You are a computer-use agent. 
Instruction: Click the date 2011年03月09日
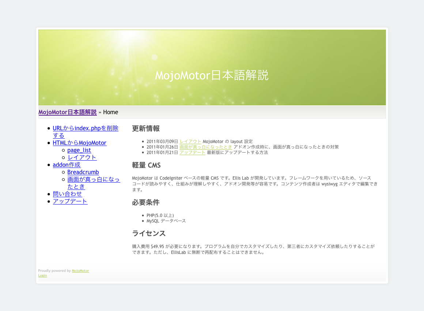[x=162, y=141]
